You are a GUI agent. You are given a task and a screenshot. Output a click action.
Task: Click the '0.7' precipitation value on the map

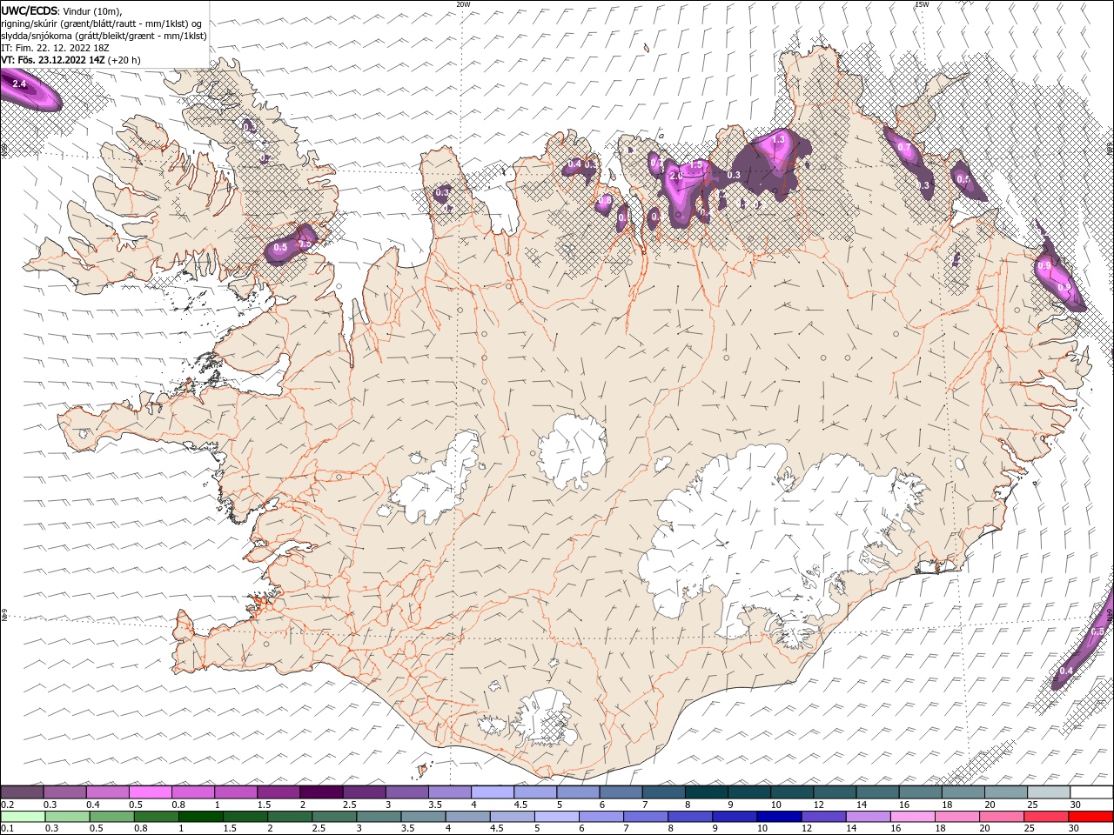(904, 147)
